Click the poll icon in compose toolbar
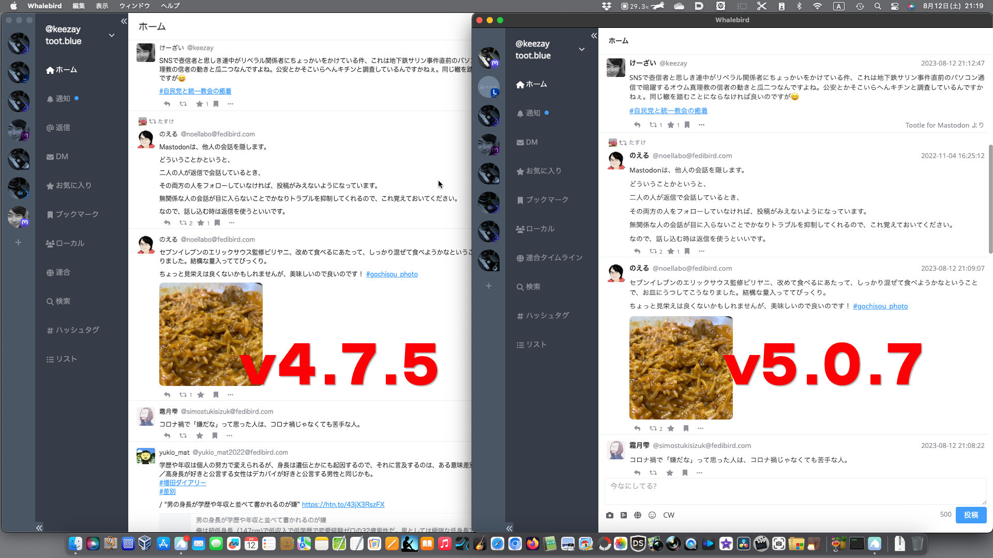993x558 pixels. pos(624,515)
